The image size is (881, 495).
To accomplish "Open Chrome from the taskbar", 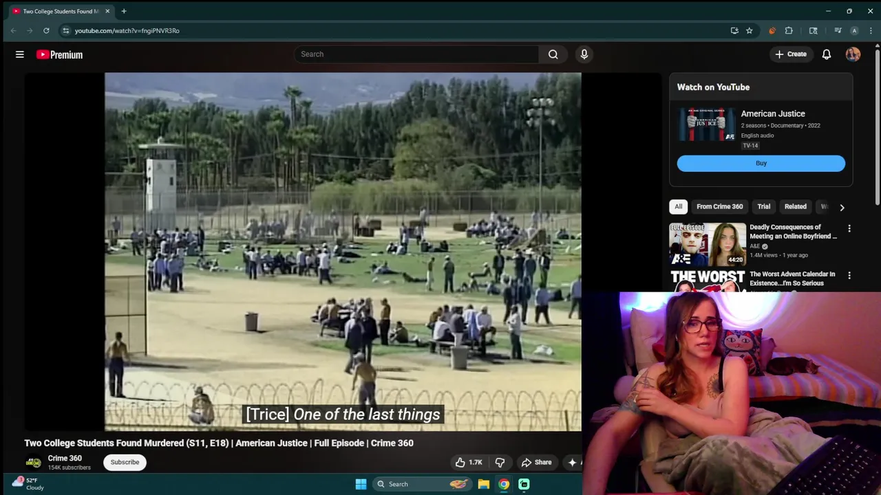I will pyautogui.click(x=504, y=484).
